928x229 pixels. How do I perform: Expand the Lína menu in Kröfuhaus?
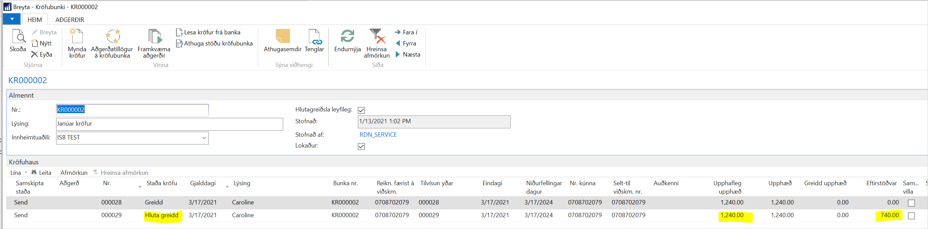tap(18, 173)
